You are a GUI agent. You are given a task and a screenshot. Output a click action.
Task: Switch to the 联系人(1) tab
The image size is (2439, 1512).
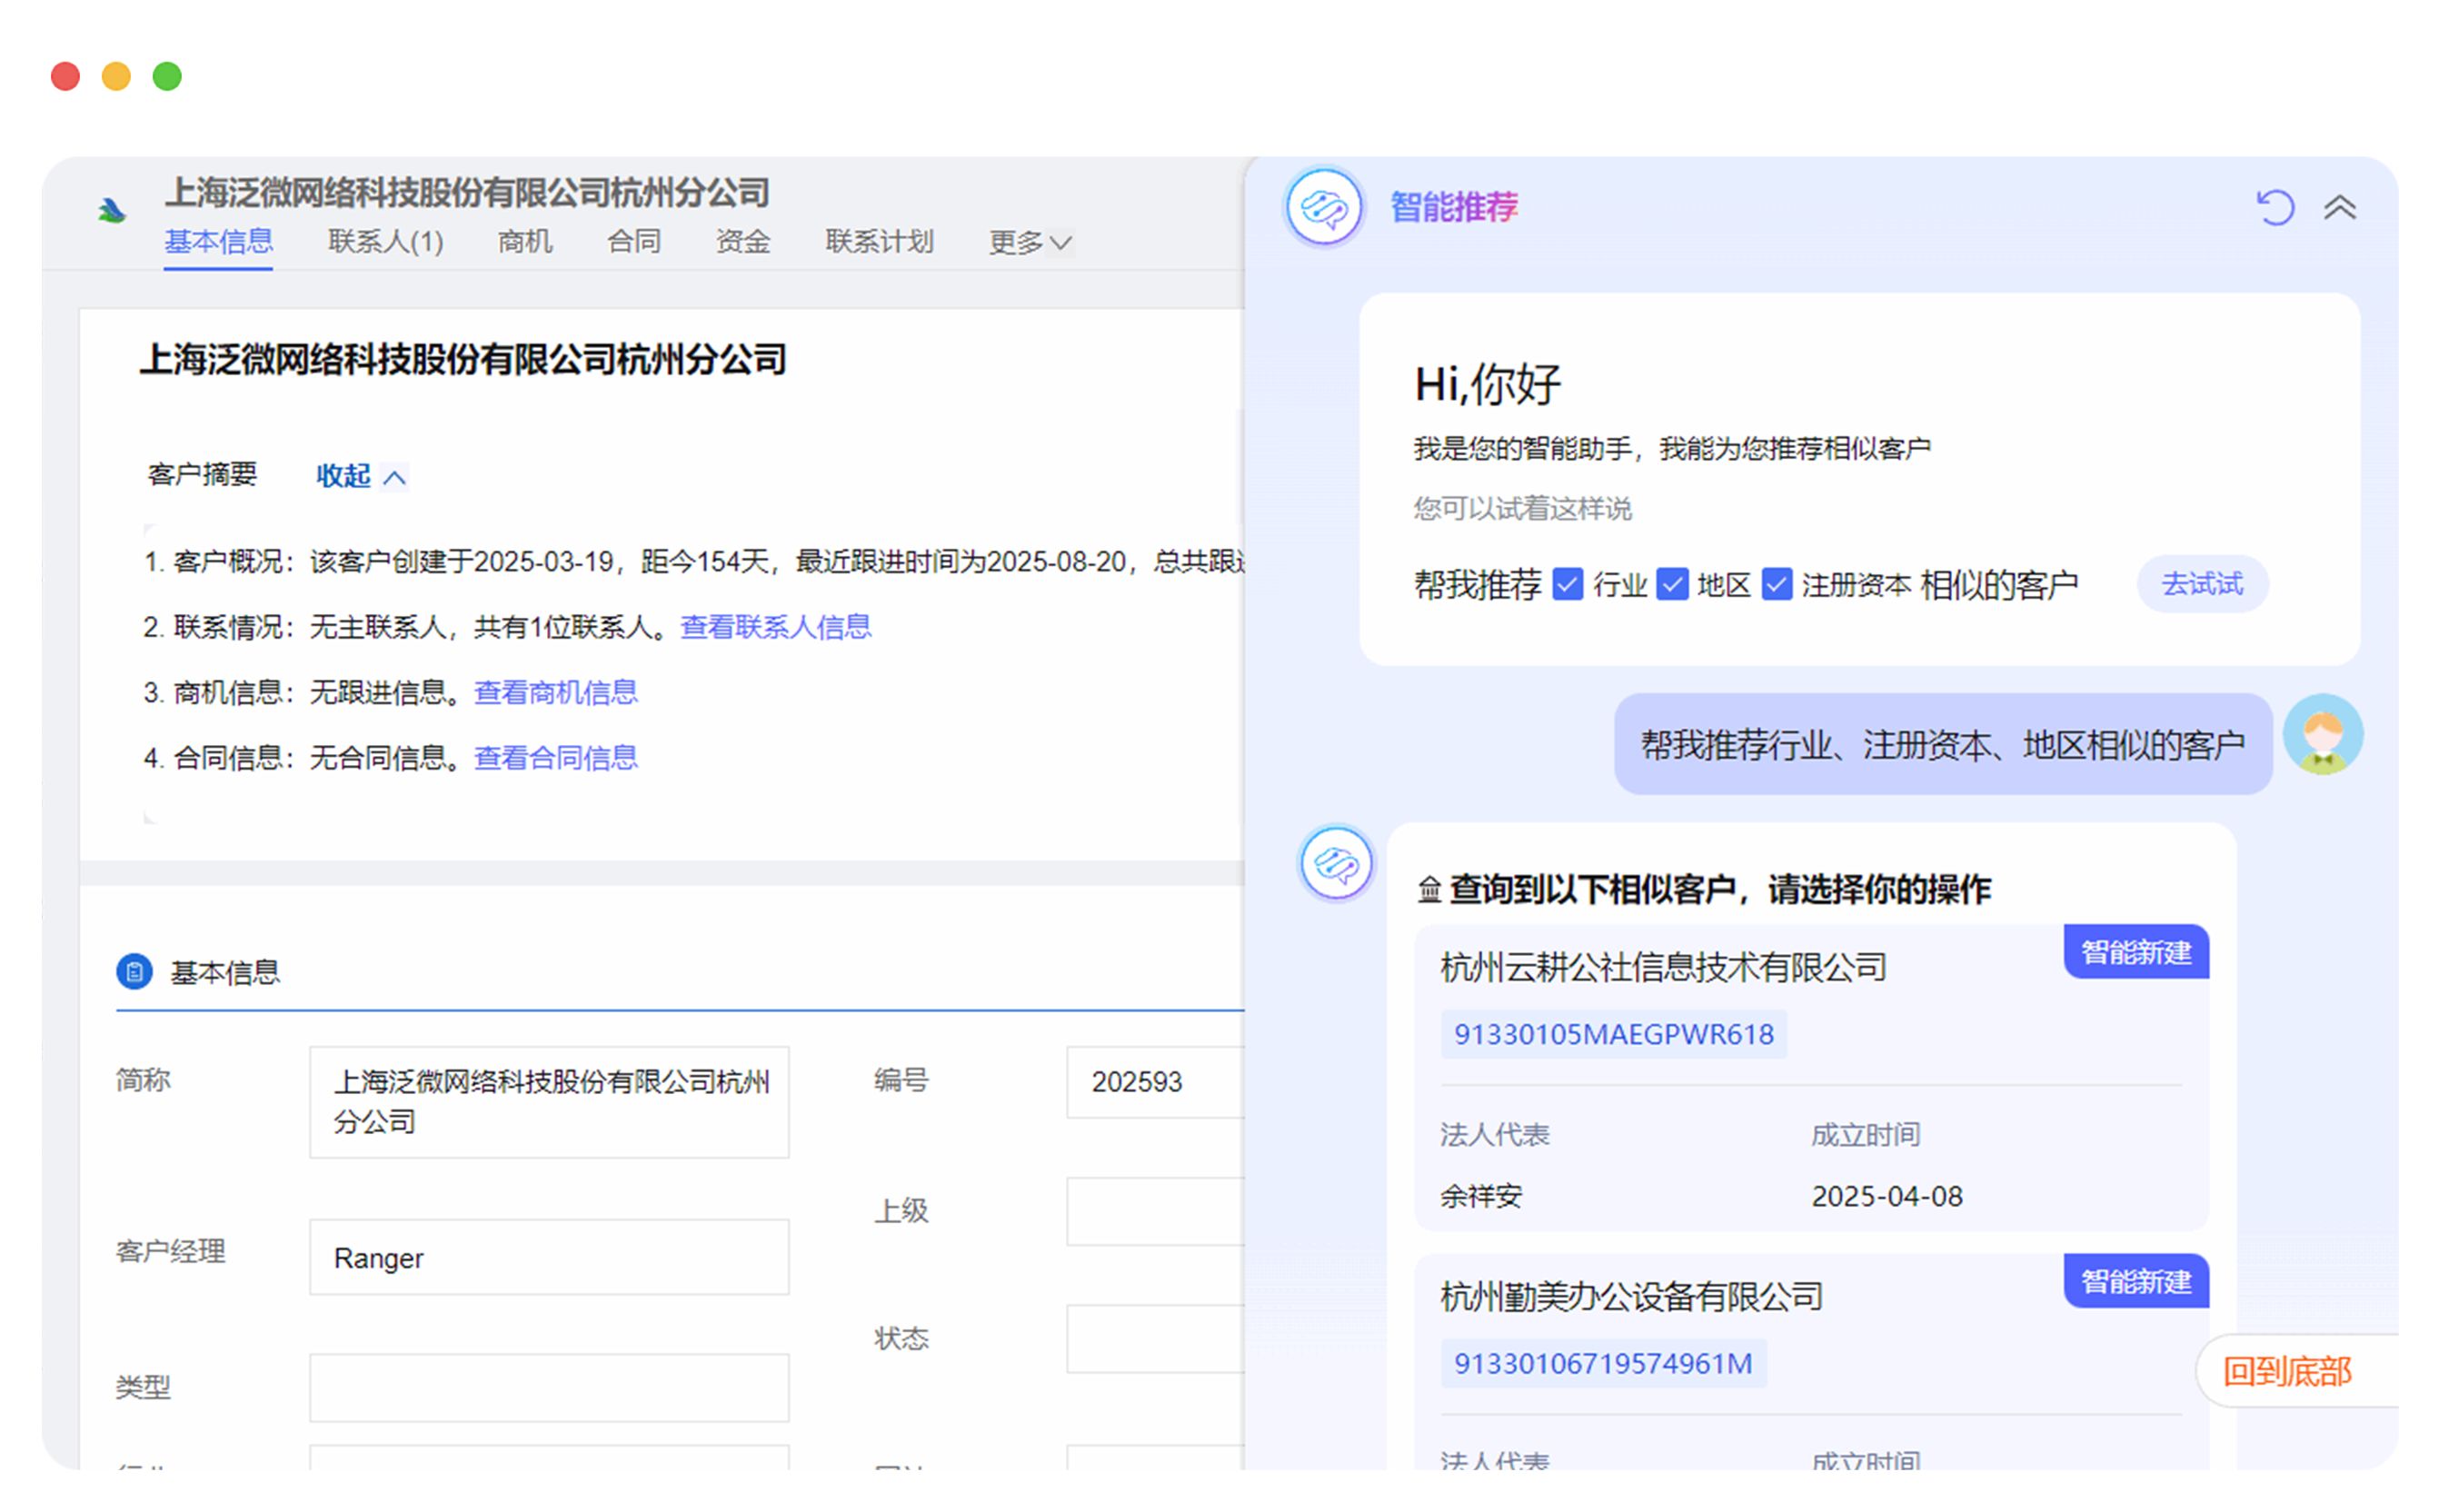pyautogui.click(x=385, y=241)
